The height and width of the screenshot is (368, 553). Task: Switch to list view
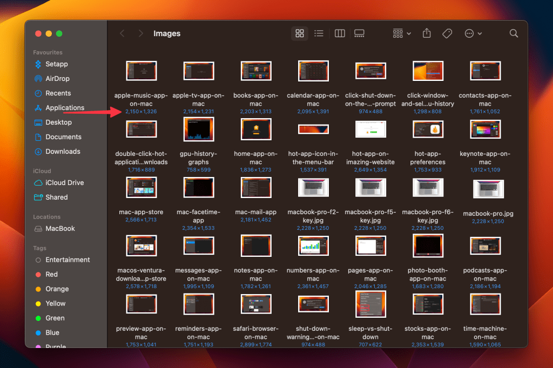pyautogui.click(x=319, y=33)
